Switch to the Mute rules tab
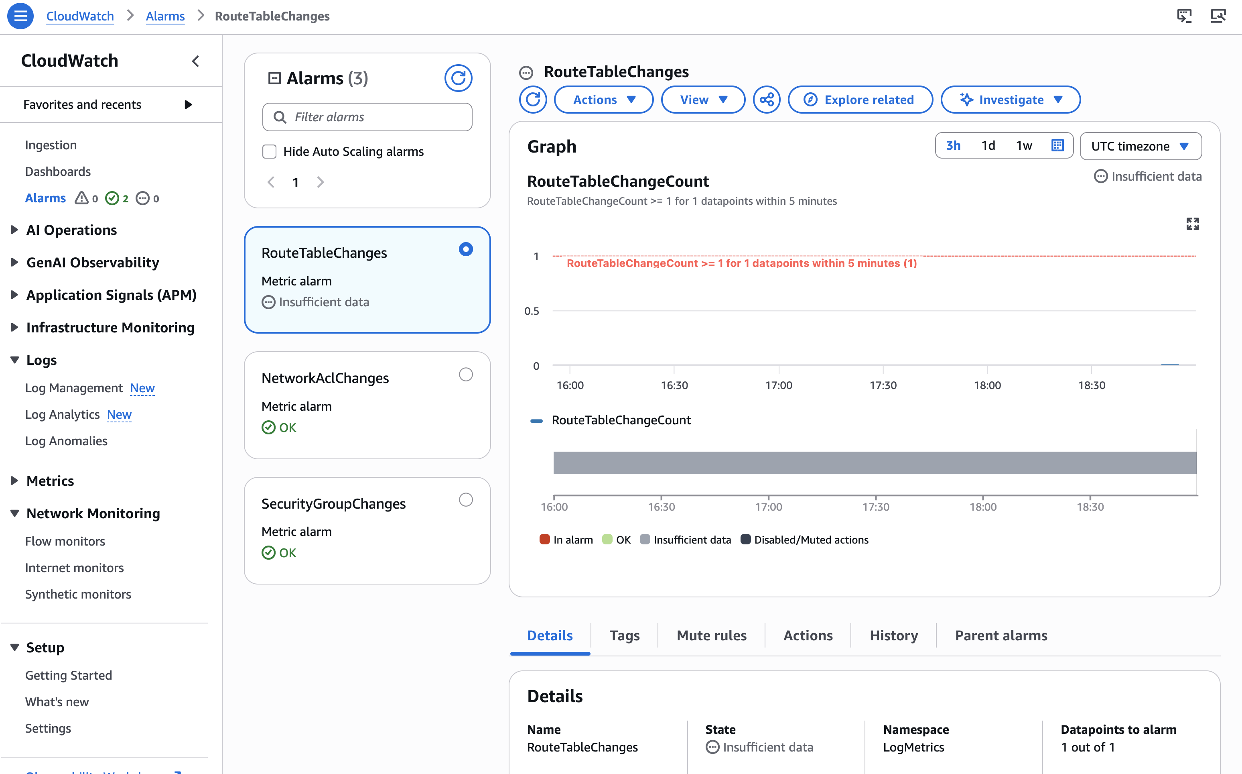Image resolution: width=1242 pixels, height=774 pixels. 711,635
